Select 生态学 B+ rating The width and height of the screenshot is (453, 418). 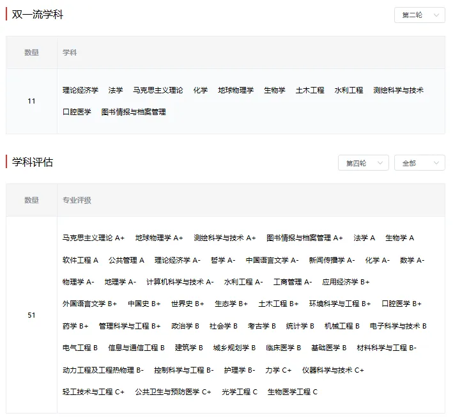(x=231, y=304)
